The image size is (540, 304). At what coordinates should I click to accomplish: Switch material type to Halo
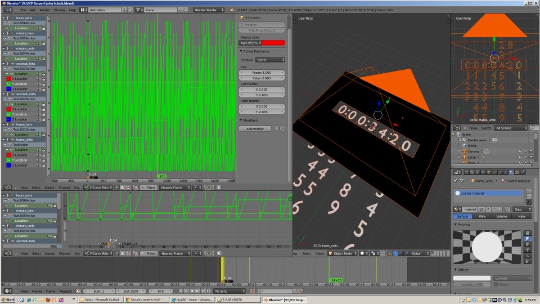pos(521,216)
